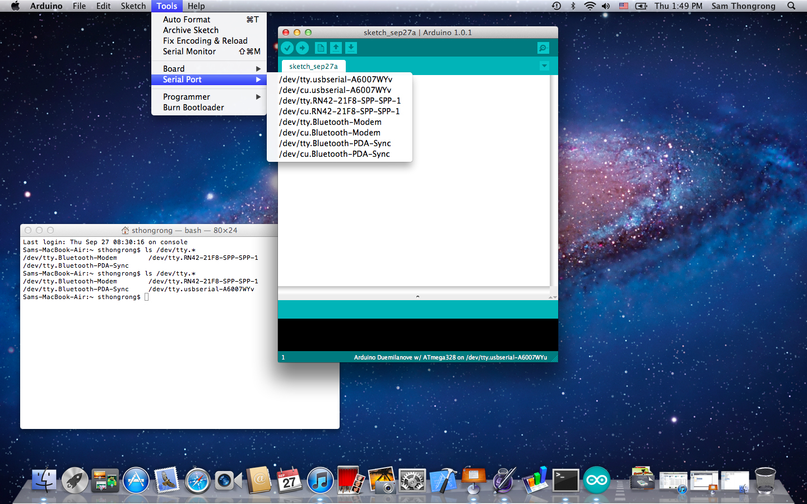The image size is (807, 504).
Task: Open Photo Booth in the Dock
Action: point(351,480)
